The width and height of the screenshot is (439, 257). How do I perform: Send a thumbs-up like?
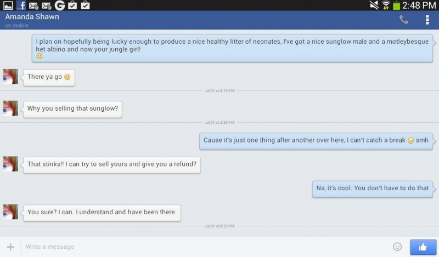pyautogui.click(x=423, y=247)
